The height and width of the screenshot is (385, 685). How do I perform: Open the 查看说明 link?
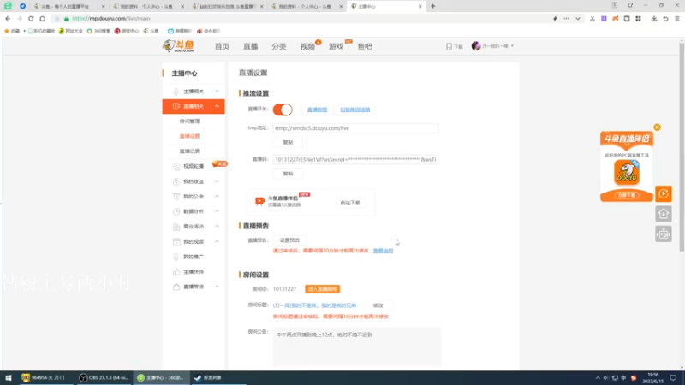(x=383, y=251)
